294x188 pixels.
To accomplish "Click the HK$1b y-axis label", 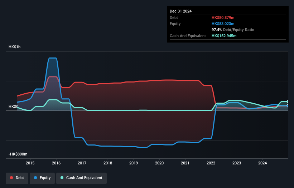I will (x=14, y=47).
